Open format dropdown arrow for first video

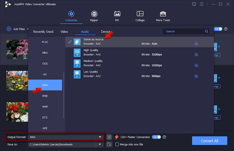(219, 47)
